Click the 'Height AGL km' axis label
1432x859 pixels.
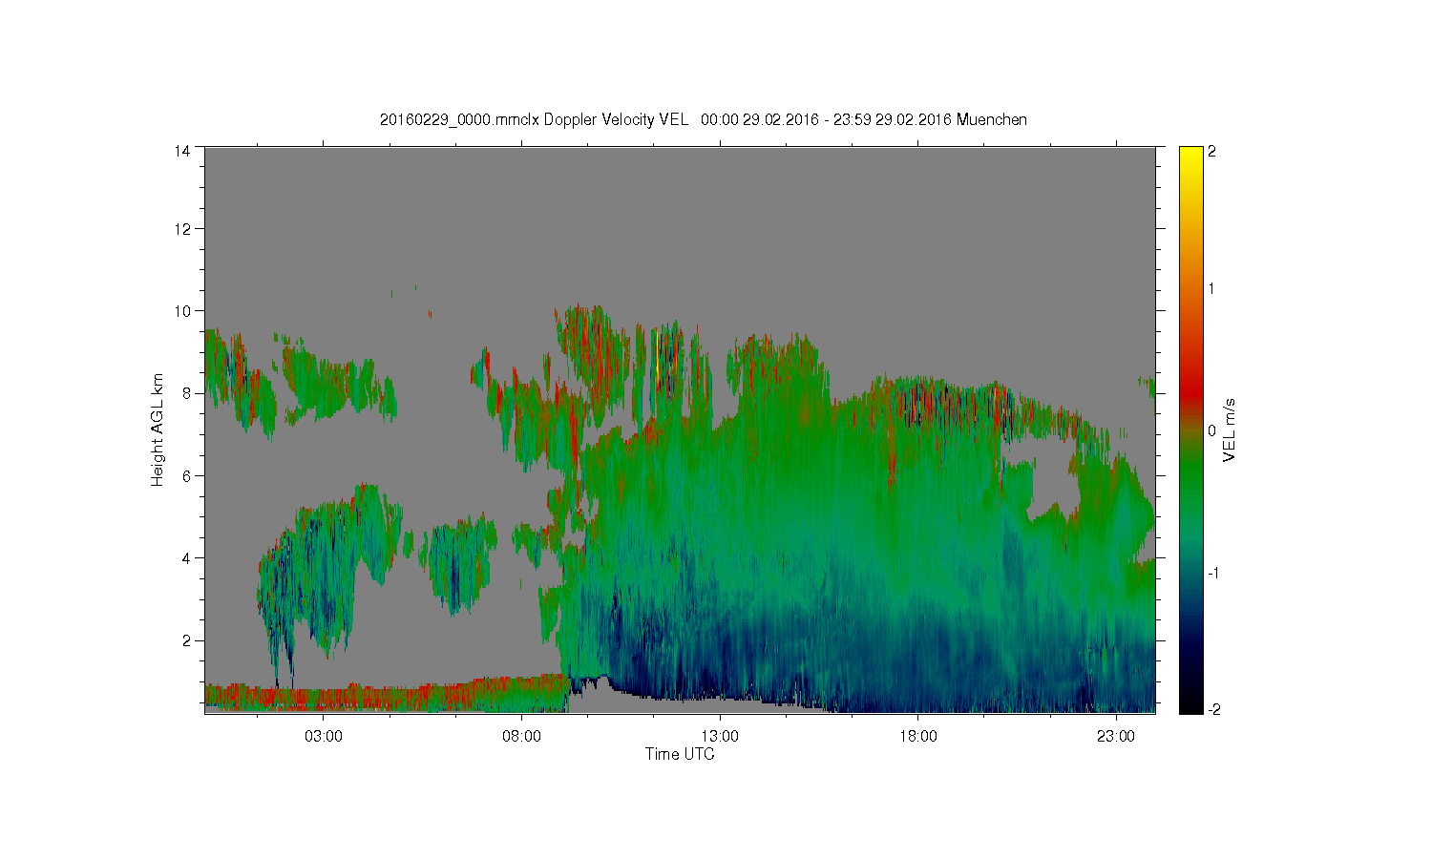(x=158, y=429)
